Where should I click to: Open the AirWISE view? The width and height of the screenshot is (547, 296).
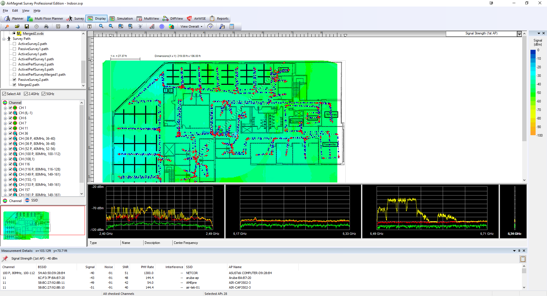196,18
